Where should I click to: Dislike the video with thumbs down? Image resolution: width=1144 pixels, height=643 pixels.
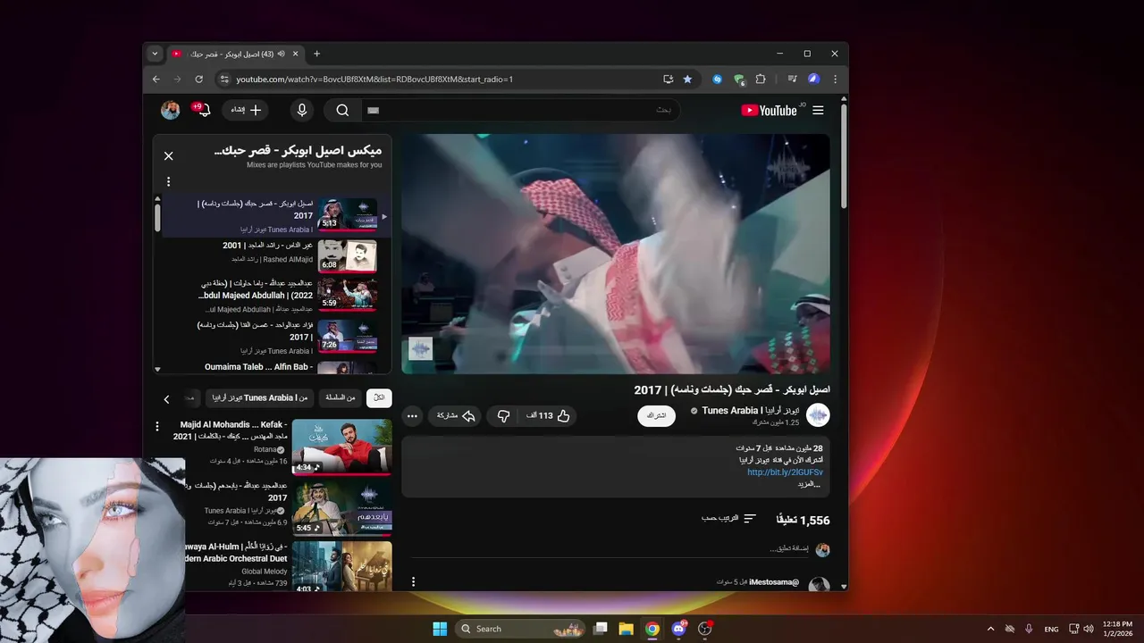pyautogui.click(x=503, y=415)
